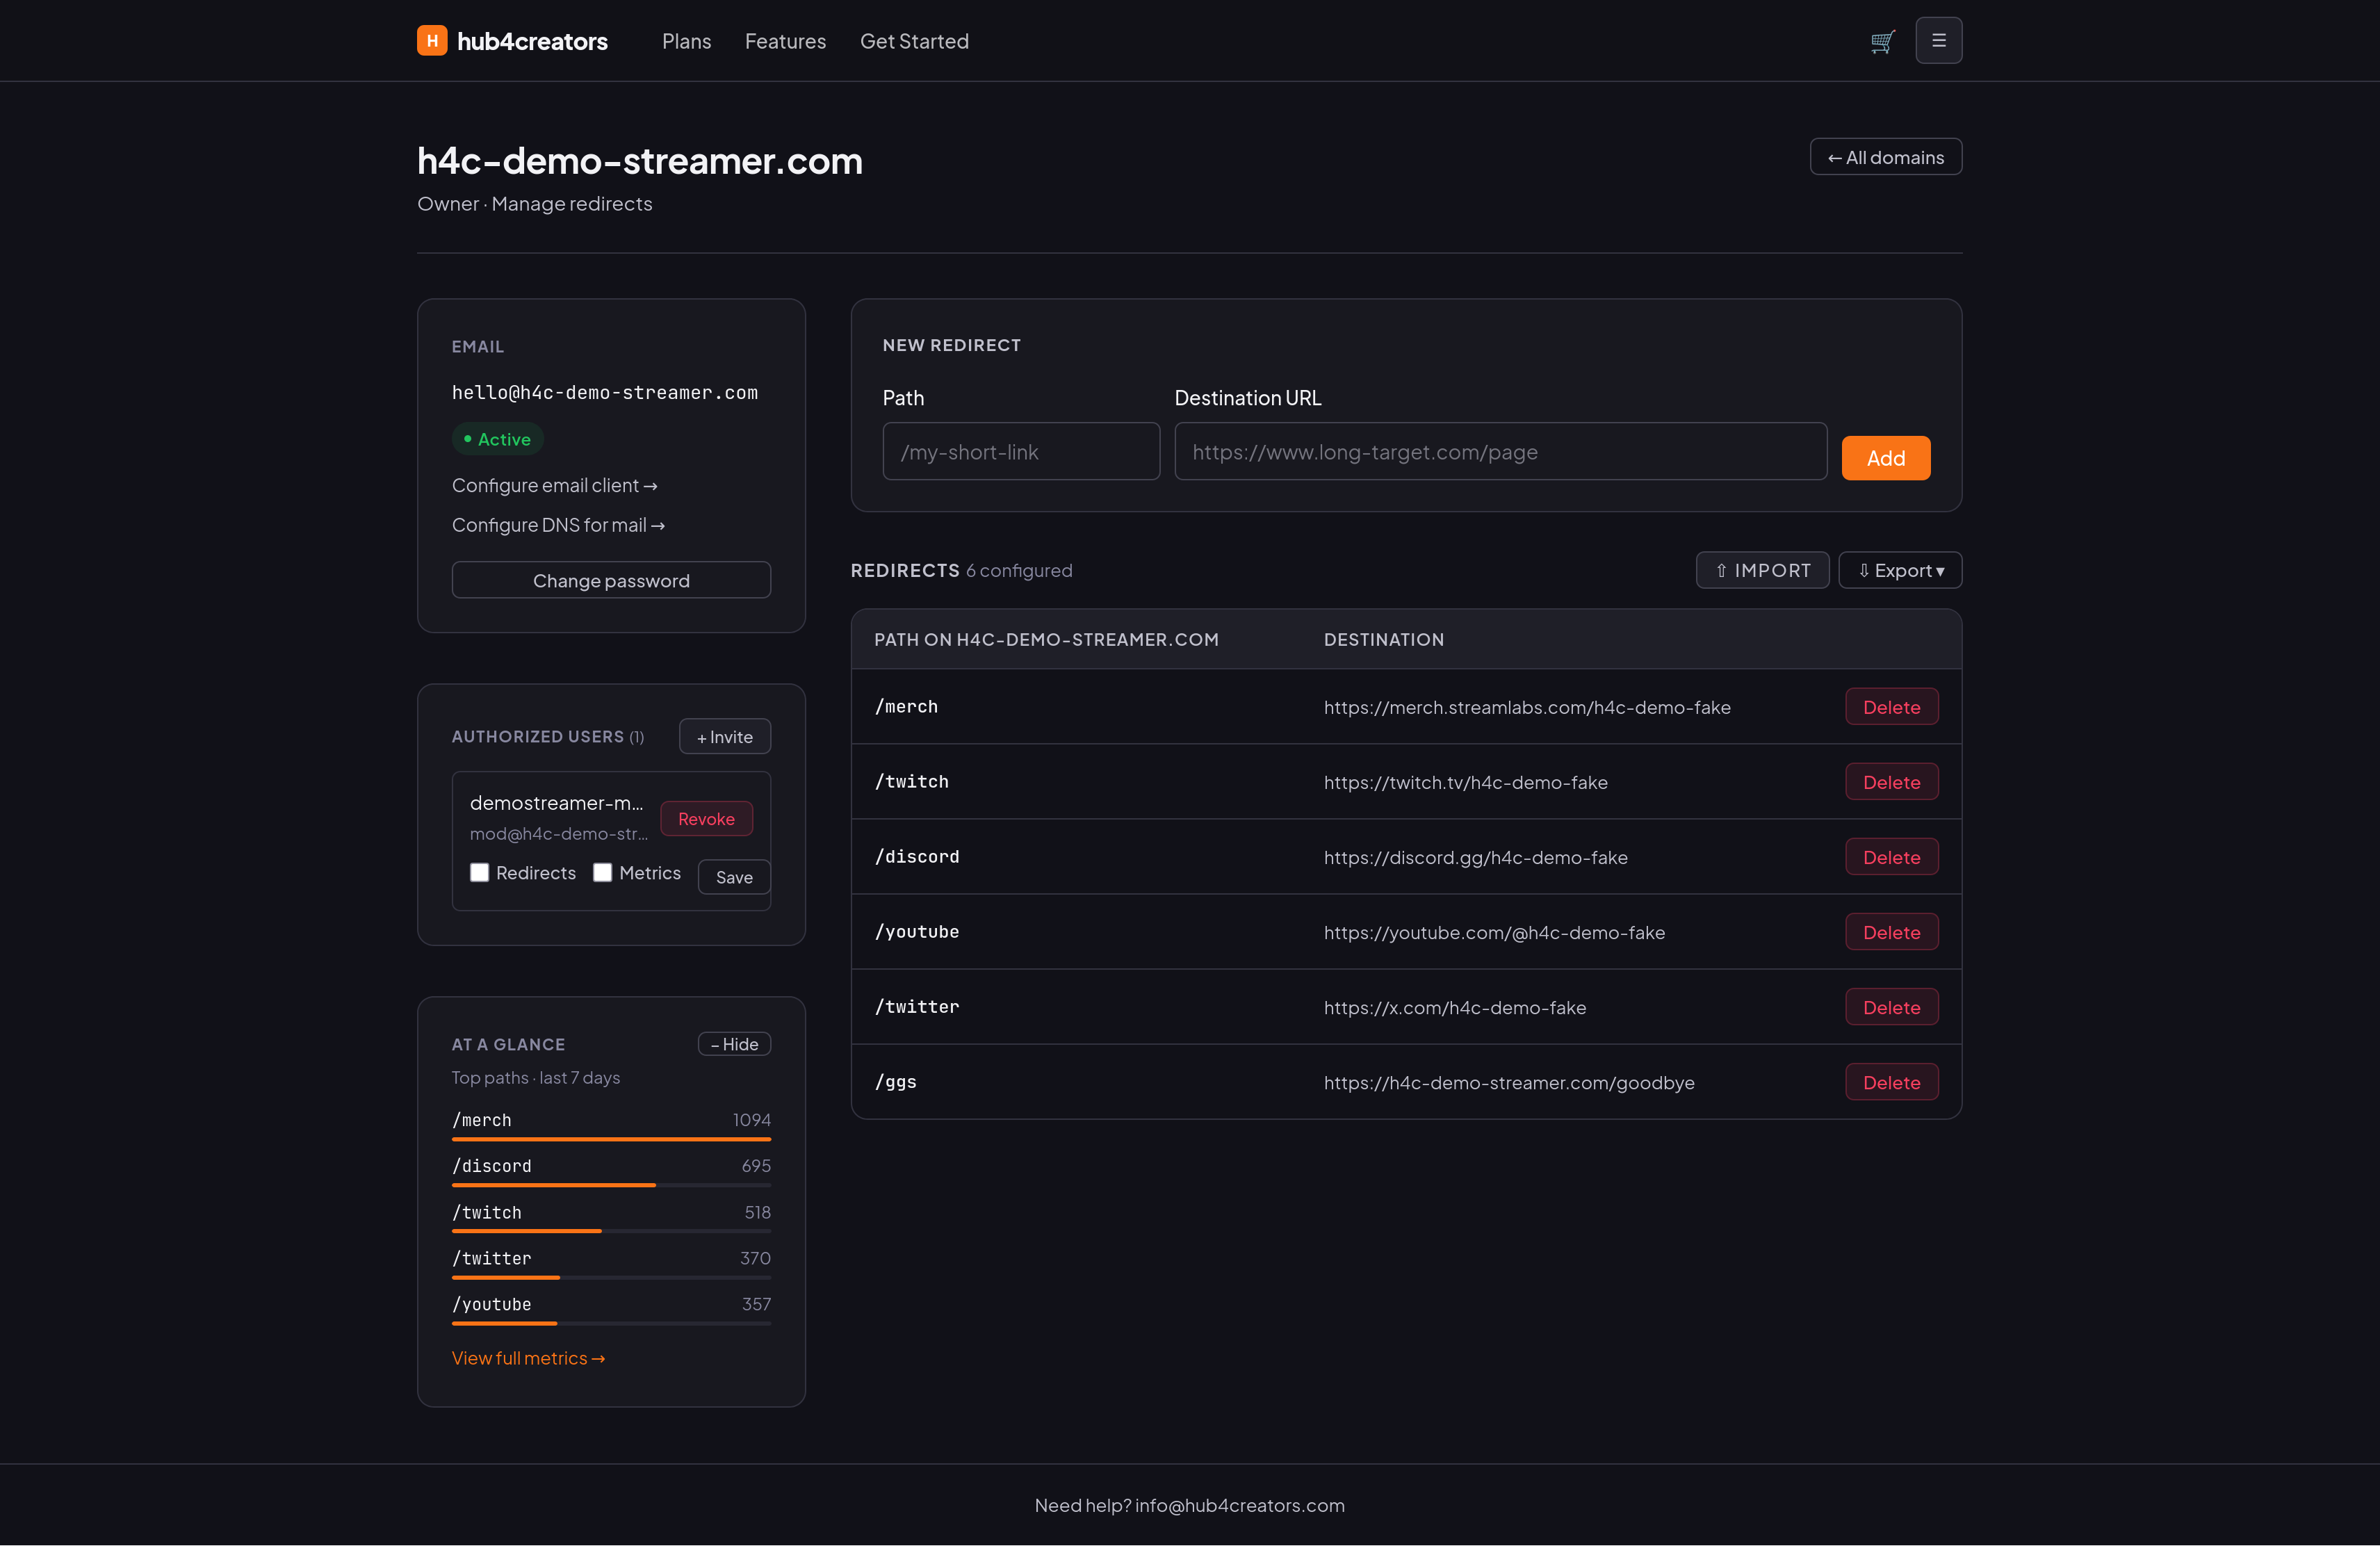This screenshot has height=1546, width=2380.
Task: Delete the /ggs redirect
Action: [1891, 1082]
